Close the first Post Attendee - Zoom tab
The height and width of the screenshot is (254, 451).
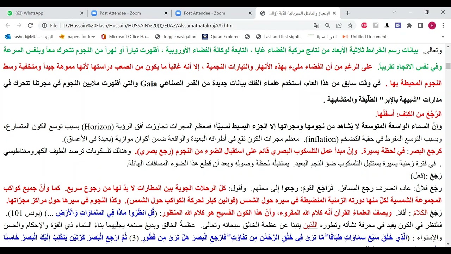point(166,13)
